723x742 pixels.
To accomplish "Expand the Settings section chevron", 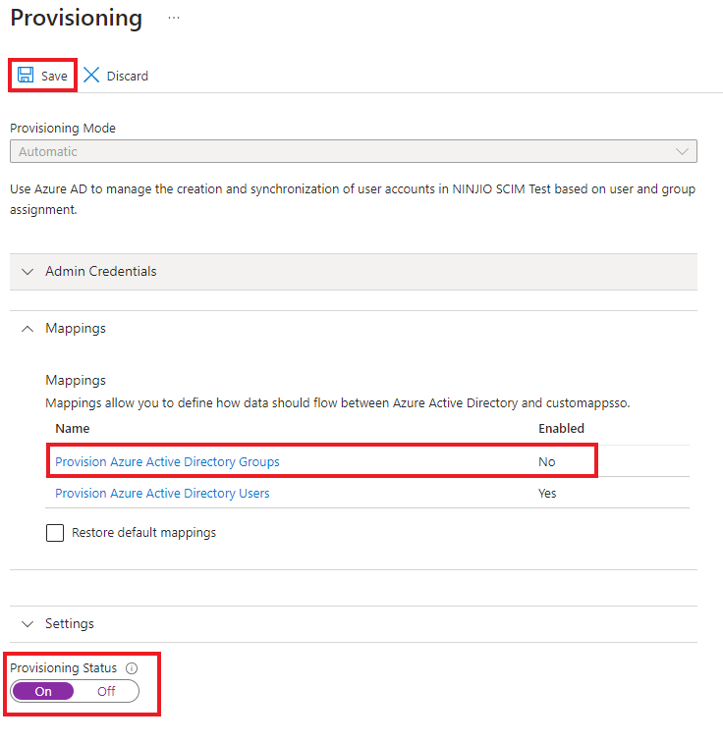I will tap(28, 624).
